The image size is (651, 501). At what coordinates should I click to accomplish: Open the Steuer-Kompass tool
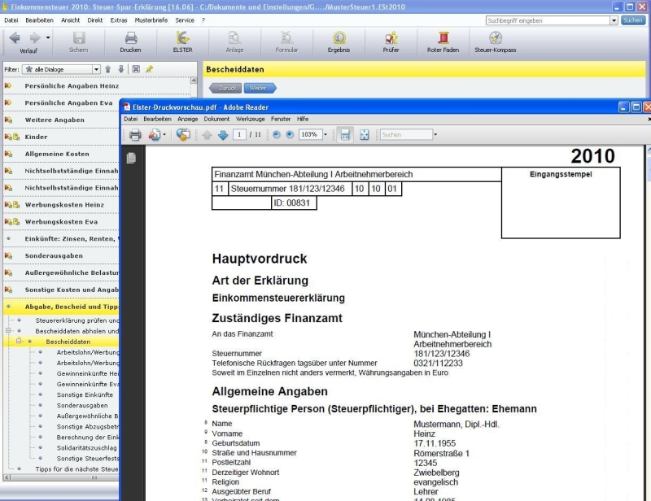[496, 38]
